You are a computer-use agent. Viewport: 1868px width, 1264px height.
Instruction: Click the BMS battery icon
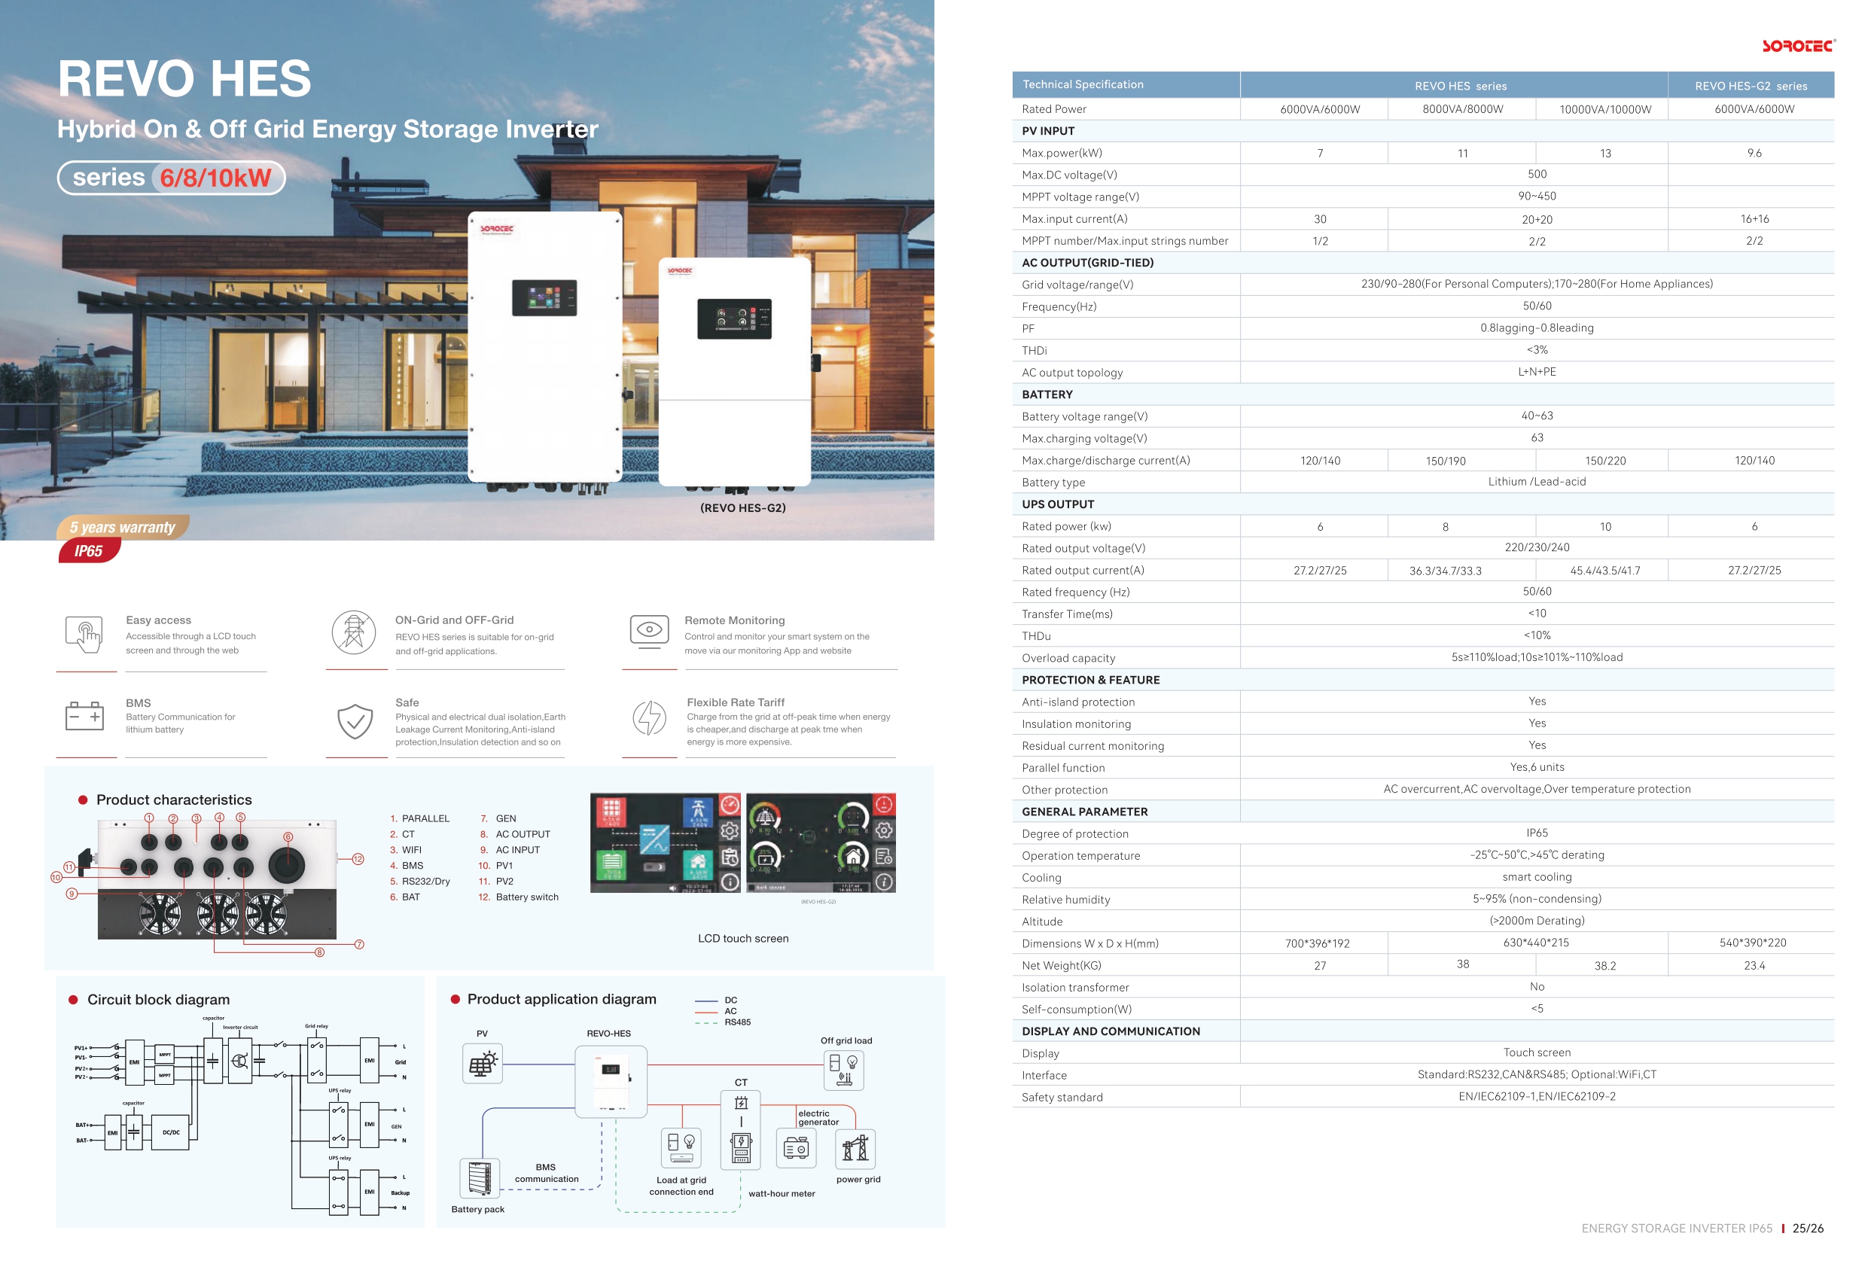pyautogui.click(x=84, y=714)
